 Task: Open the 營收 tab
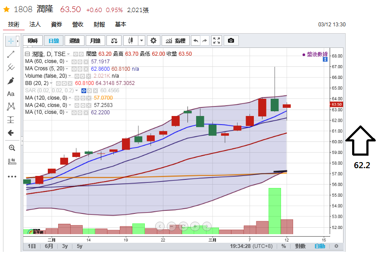click(78, 24)
